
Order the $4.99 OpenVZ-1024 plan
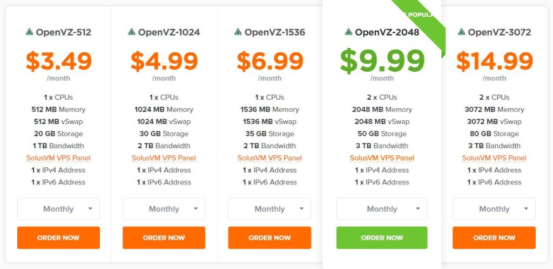[164, 238]
